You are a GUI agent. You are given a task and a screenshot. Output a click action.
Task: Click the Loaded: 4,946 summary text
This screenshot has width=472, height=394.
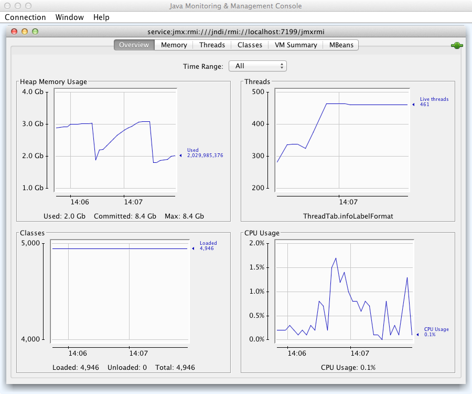pos(76,368)
